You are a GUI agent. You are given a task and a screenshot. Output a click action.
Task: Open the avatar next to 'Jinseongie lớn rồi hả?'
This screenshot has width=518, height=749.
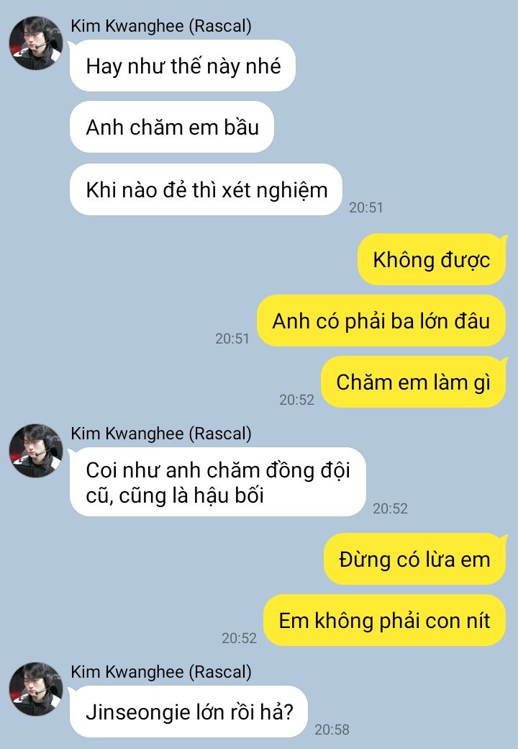tap(36, 689)
